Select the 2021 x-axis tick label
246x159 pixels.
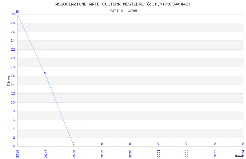[x=159, y=154]
